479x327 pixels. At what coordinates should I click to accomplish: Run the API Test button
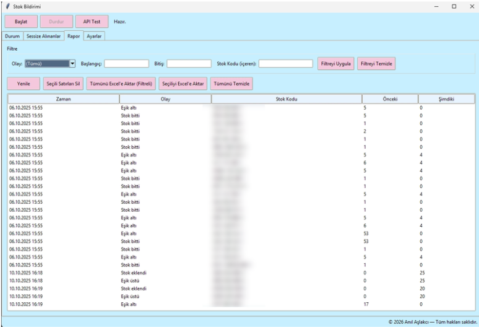(92, 22)
